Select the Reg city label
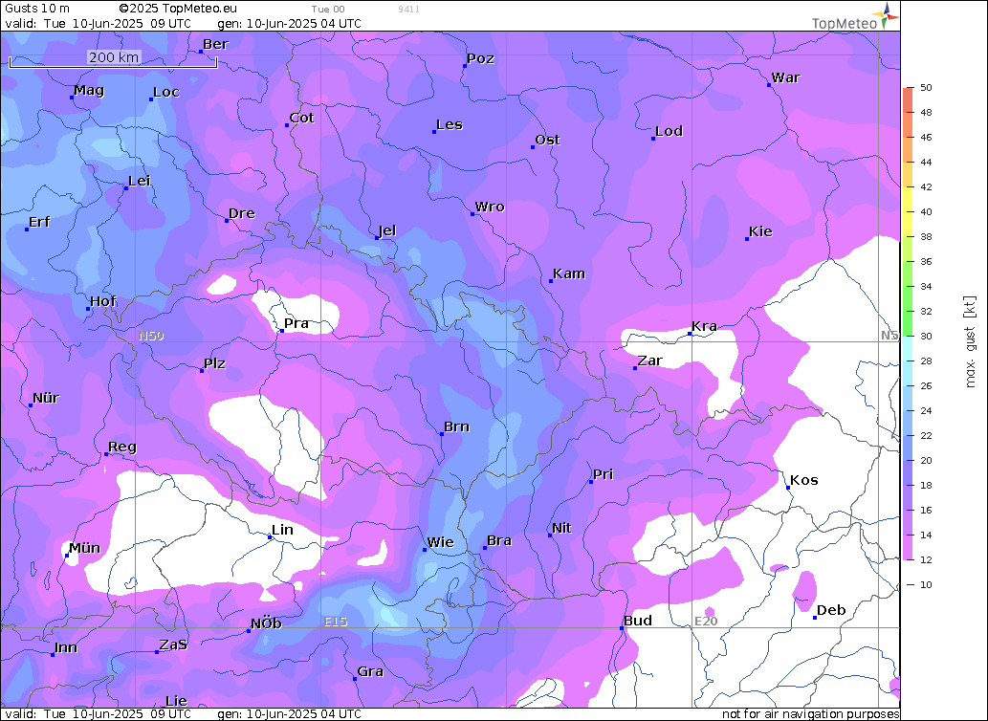 [122, 448]
